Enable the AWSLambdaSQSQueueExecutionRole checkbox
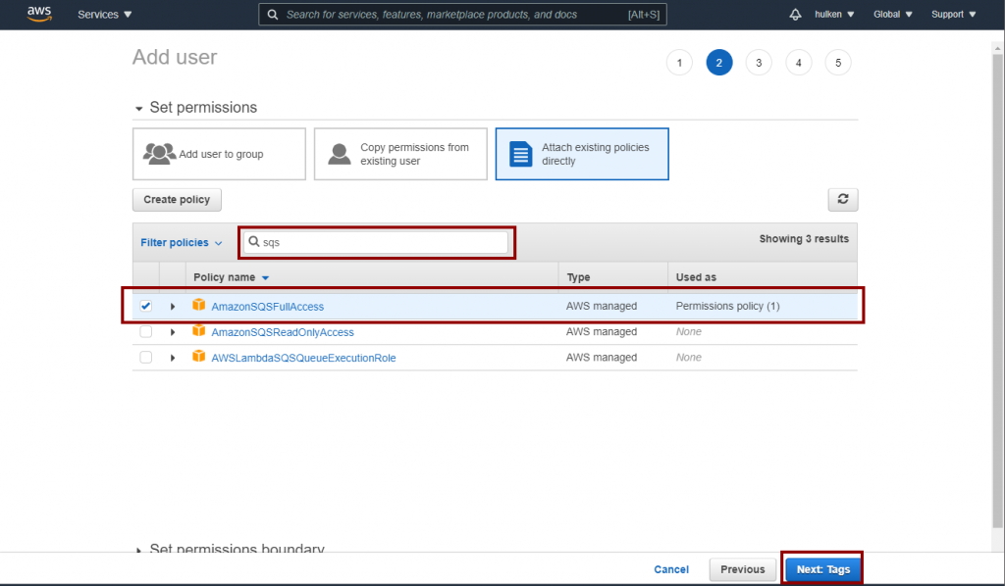Screen dimensions: 1005x586 click(146, 358)
